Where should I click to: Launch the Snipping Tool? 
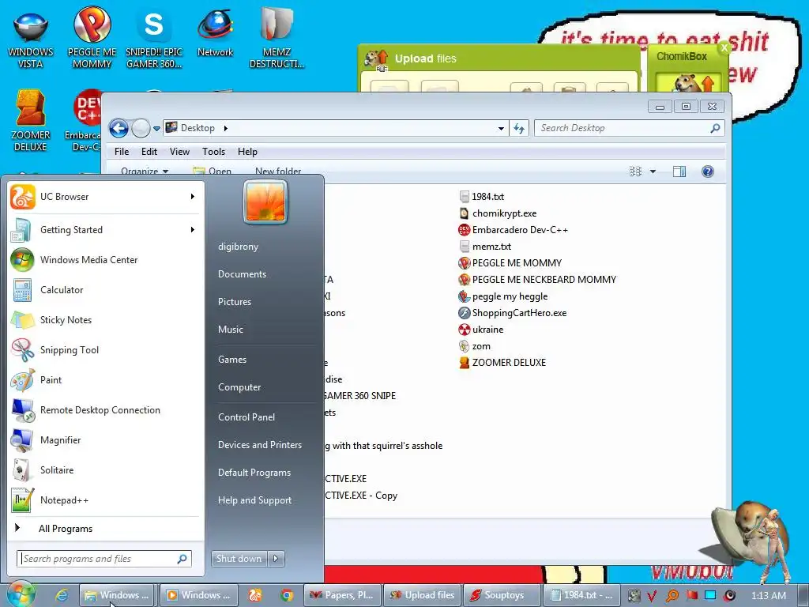[x=103, y=350]
